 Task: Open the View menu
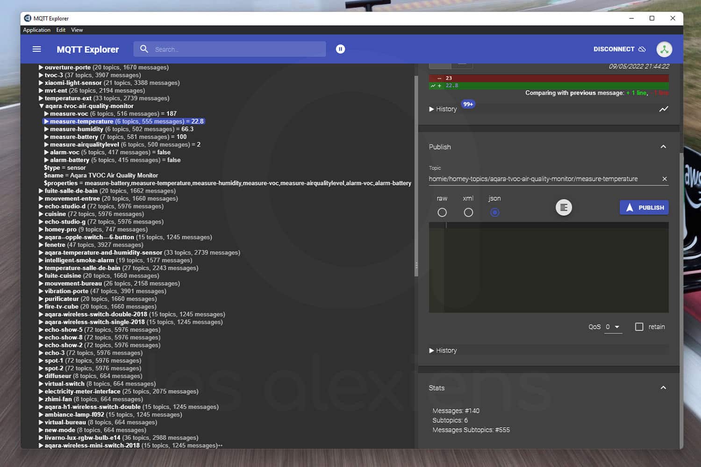(77, 30)
